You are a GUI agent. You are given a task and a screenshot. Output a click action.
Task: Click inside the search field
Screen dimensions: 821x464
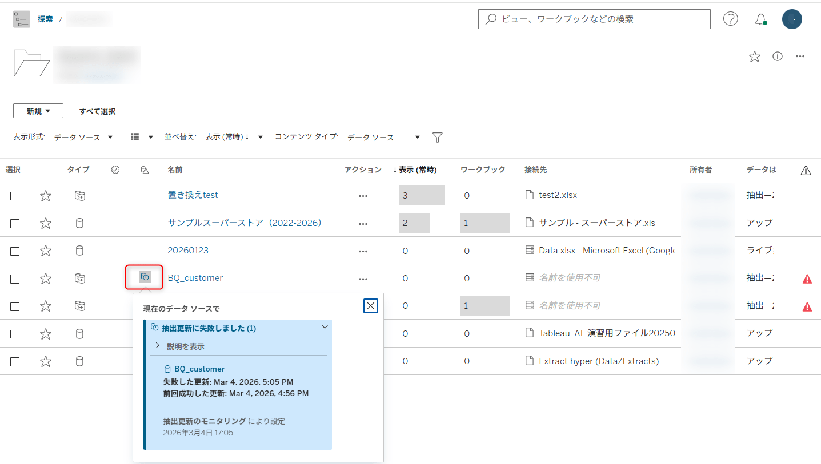pyautogui.click(x=594, y=19)
